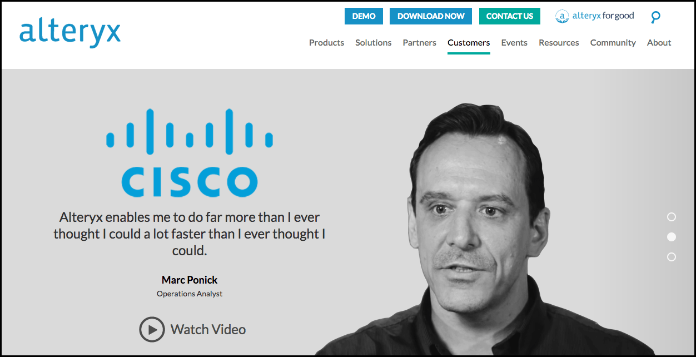This screenshot has height=357, width=696.
Task: Expand the Resources menu
Action: tap(559, 43)
